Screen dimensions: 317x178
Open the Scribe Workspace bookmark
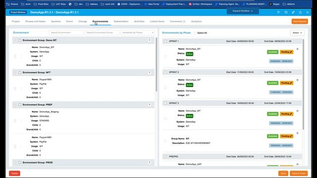pyautogui.click(x=200, y=4)
